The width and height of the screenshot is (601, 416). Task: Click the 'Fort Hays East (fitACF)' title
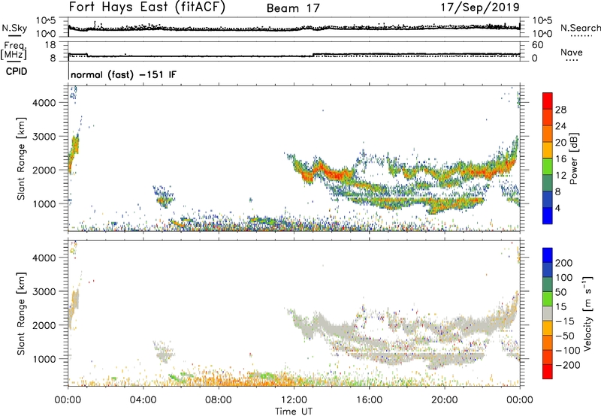[146, 8]
